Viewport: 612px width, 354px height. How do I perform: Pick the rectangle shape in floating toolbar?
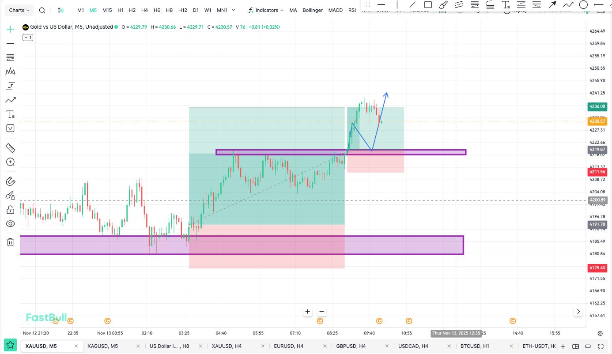pos(428,5)
